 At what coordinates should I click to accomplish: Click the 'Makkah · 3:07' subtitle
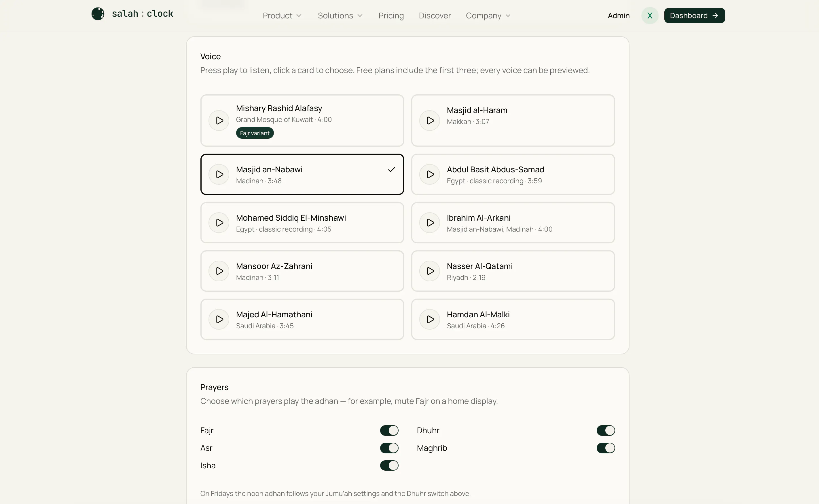tap(468, 122)
